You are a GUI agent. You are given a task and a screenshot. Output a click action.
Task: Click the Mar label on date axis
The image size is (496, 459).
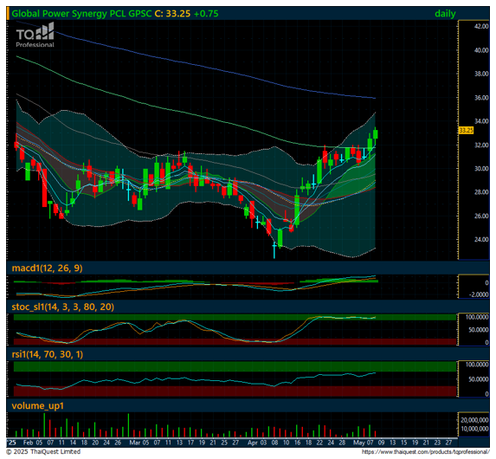click(135, 443)
